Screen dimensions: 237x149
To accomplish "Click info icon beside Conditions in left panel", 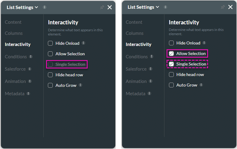I will (31, 56).
